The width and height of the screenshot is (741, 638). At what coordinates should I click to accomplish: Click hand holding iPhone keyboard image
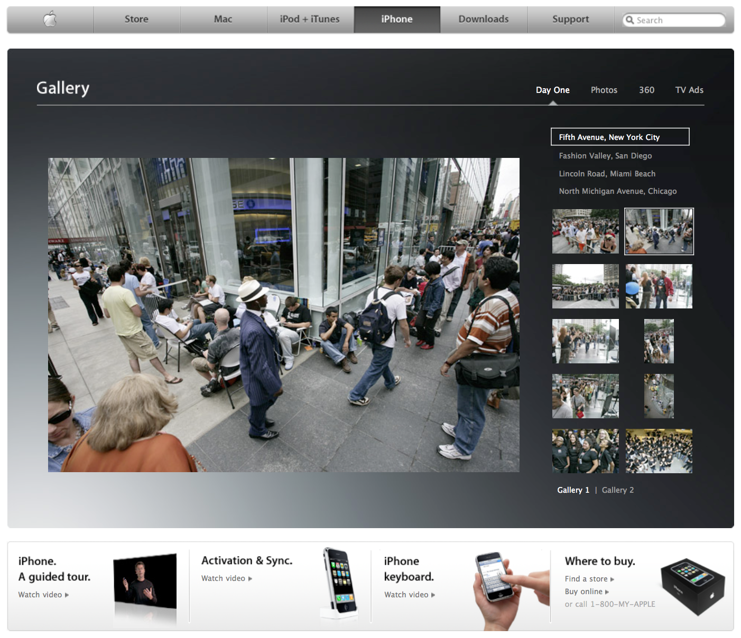point(510,590)
